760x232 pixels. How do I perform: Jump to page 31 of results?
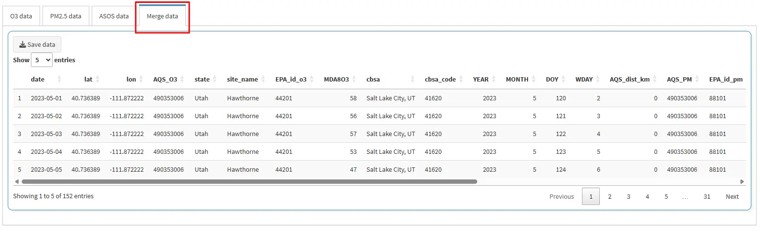click(706, 196)
